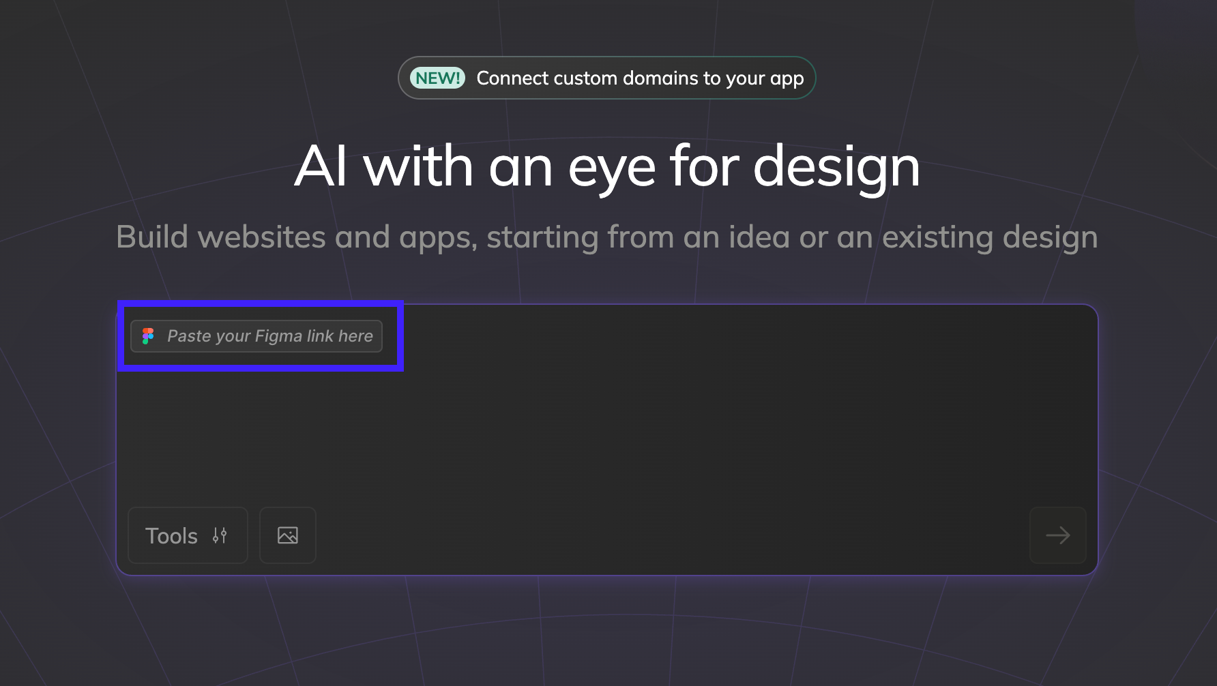Open the Tools menu

tap(188, 535)
